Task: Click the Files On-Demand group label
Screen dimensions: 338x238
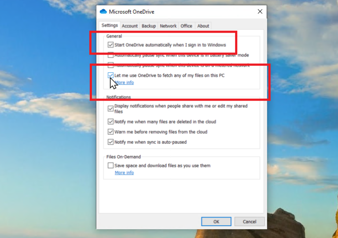Action: click(x=124, y=157)
